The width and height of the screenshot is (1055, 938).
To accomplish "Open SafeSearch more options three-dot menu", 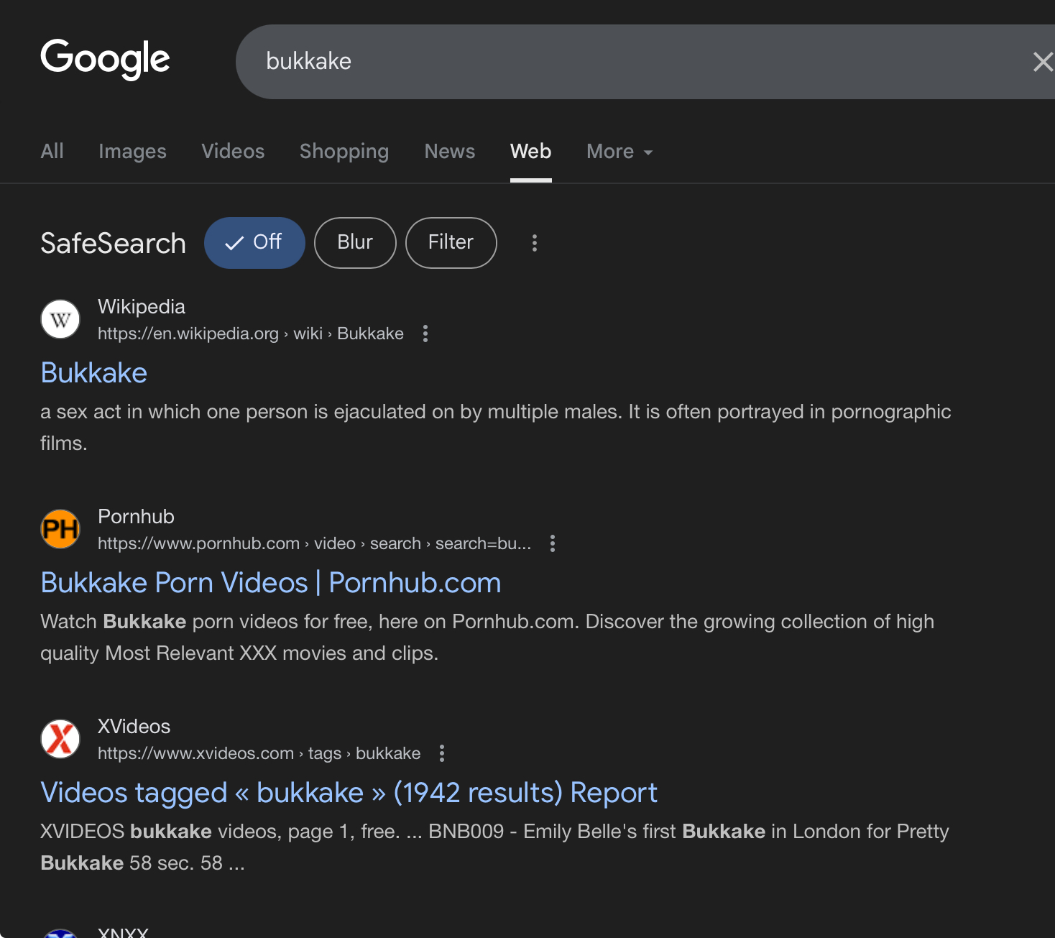I will click(534, 243).
